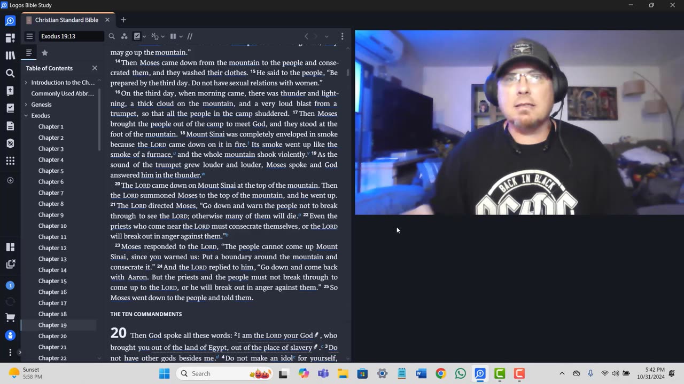Open Microsoft Teams from taskbar
The width and height of the screenshot is (684, 384).
point(323,373)
